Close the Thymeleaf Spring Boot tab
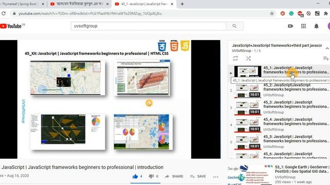 click(x=43, y=4)
